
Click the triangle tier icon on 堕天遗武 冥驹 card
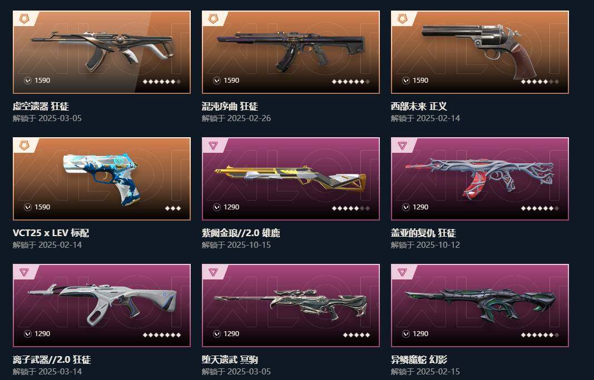click(x=213, y=272)
